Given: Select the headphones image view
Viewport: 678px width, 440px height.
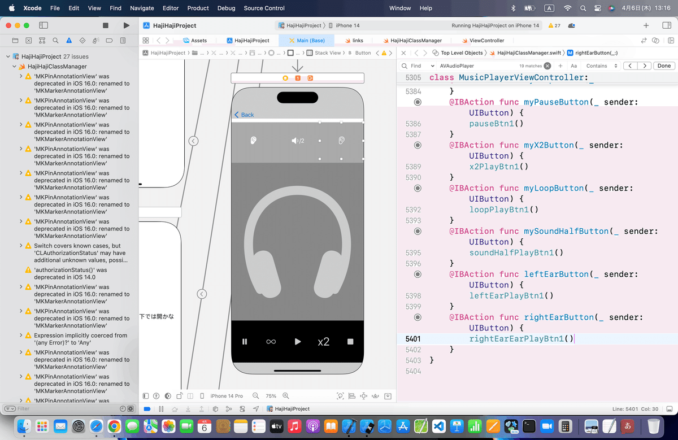Looking at the screenshot, I should click(x=297, y=242).
